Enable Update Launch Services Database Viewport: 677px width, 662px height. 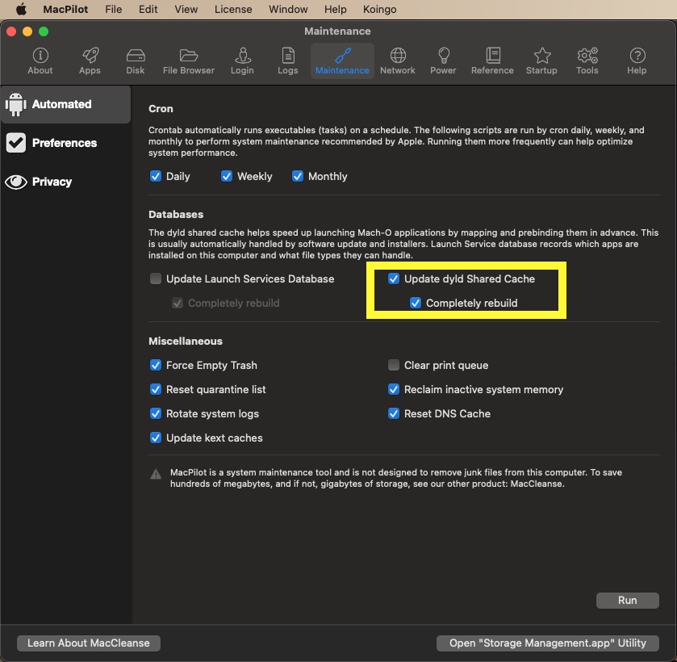156,279
